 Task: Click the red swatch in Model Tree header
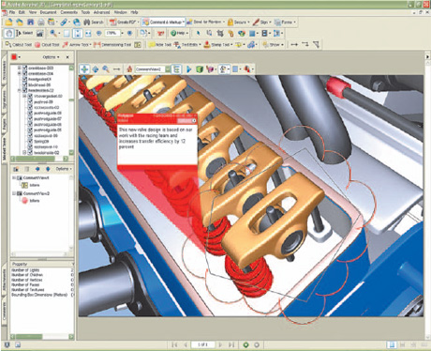click(14, 57)
